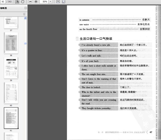Open the zoom percentage dropdown arrow
The width and height of the screenshot is (161, 140).
[50, 2]
